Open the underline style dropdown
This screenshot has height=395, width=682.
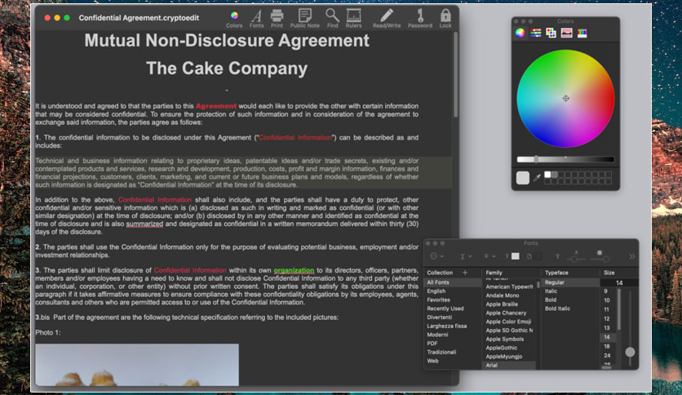tap(466, 256)
